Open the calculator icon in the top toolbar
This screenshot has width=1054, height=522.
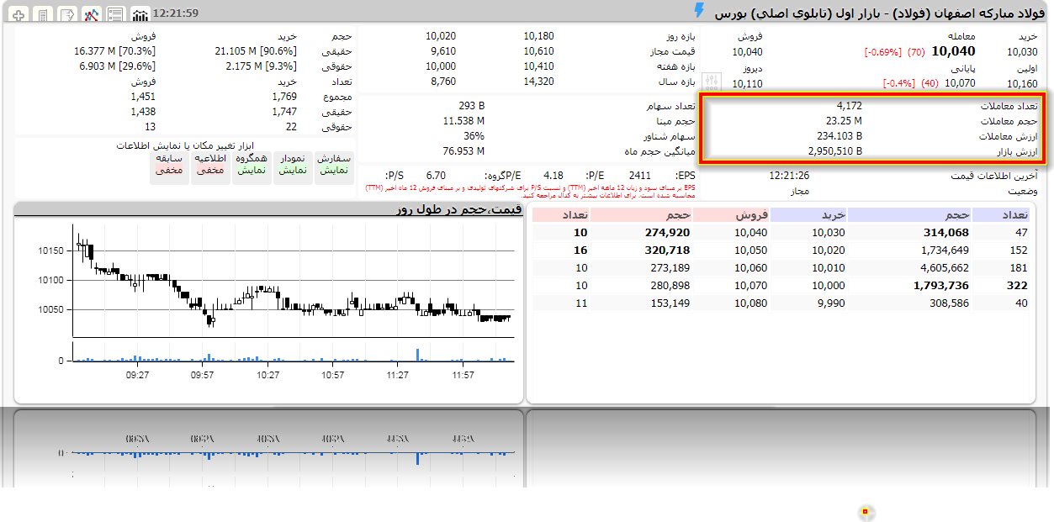44,14
